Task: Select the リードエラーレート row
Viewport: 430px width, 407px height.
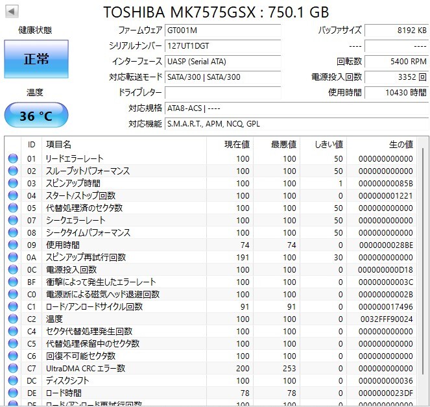Action: (211, 158)
